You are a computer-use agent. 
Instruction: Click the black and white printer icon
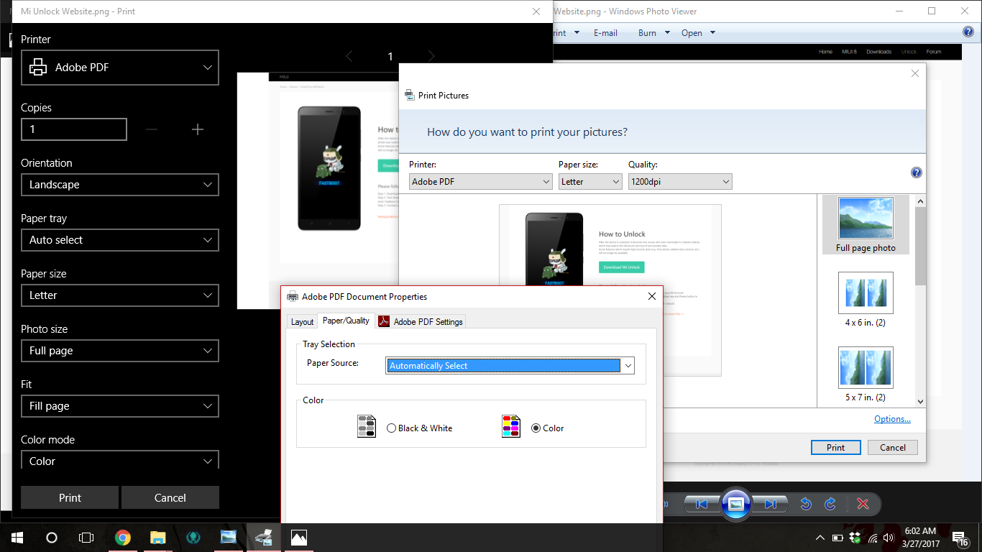click(367, 426)
